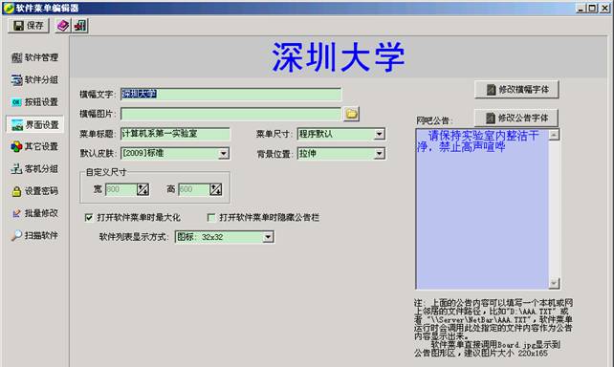
Task: Open the 软件管理 sidebar section
Action: tap(34, 57)
